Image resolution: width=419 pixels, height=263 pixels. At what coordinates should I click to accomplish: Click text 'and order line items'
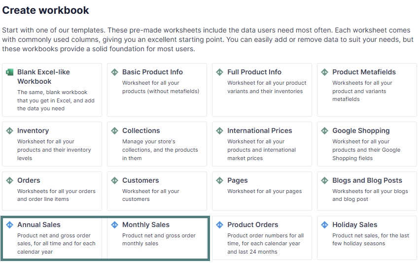click(43, 199)
